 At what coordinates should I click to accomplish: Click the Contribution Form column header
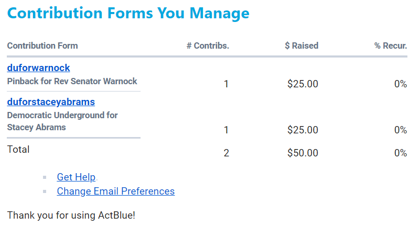(x=42, y=46)
